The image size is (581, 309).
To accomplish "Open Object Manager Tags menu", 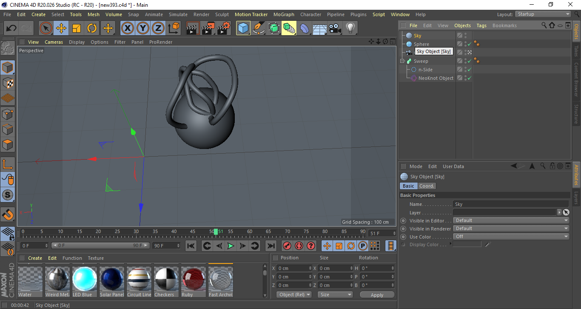I will pos(481,25).
